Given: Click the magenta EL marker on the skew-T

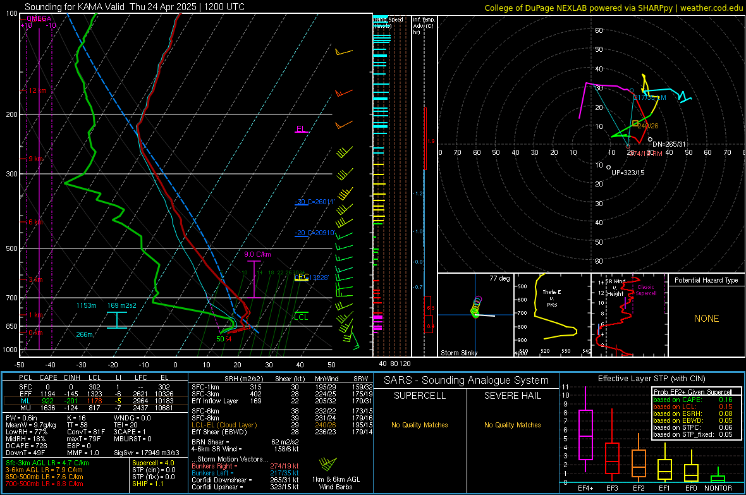Looking at the screenshot, I should pyautogui.click(x=301, y=129).
